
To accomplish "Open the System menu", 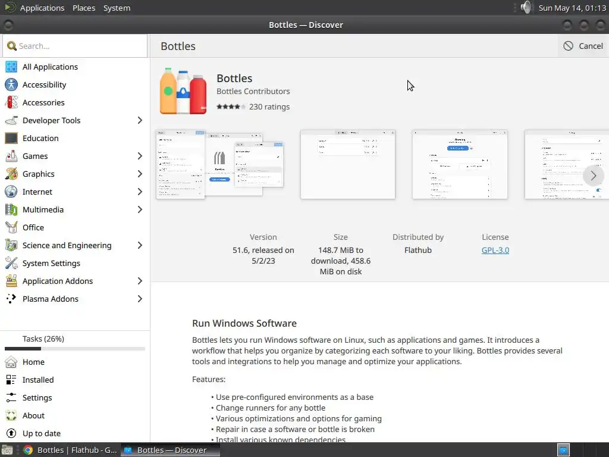I will [x=117, y=8].
